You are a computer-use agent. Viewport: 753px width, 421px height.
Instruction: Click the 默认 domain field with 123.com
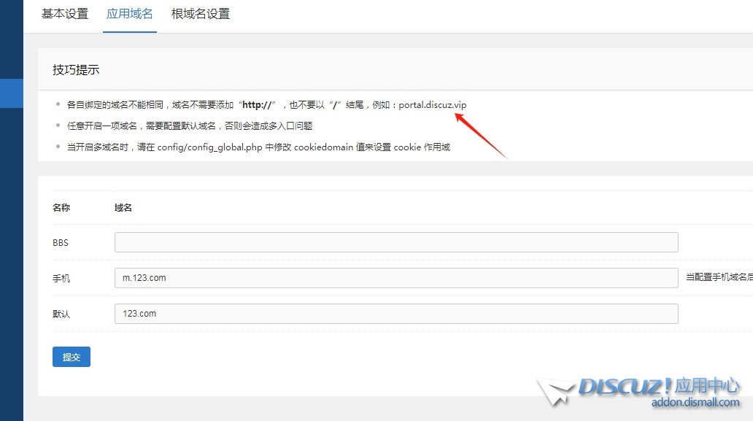pyautogui.click(x=396, y=314)
